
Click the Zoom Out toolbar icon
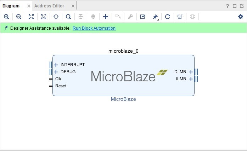click(x=19, y=17)
